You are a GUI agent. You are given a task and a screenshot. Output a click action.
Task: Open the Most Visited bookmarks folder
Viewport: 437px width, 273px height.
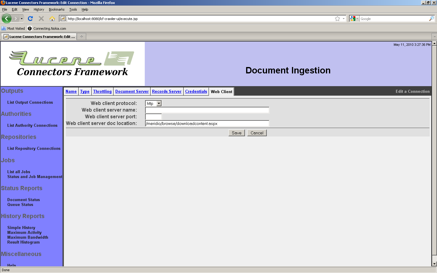point(13,29)
